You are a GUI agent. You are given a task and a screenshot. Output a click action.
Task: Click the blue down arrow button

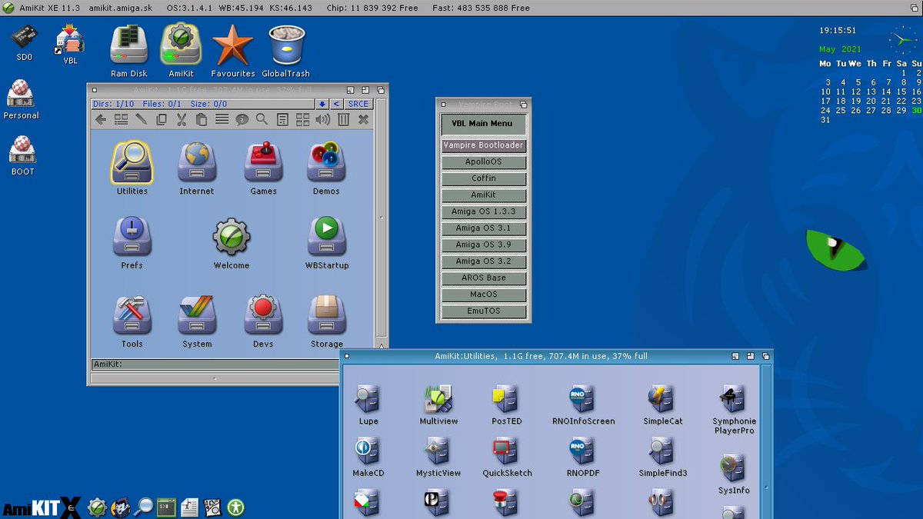pyautogui.click(x=322, y=104)
